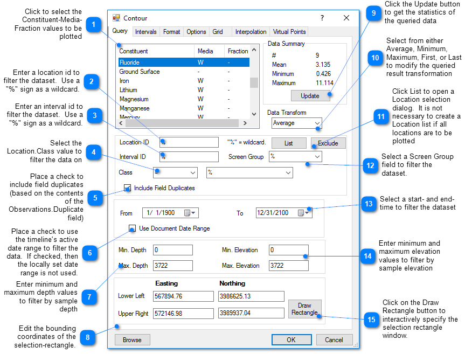
Task: Select Lithium in the constituent list
Action: tap(129, 90)
